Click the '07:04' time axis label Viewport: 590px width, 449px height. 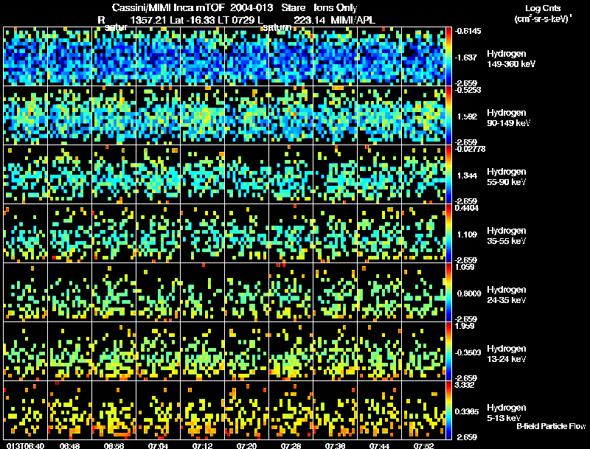(x=159, y=446)
